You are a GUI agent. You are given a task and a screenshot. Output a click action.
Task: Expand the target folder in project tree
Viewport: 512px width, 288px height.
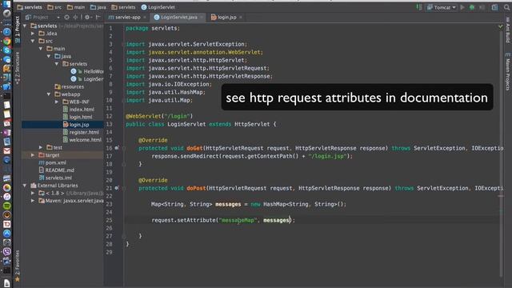point(33,154)
